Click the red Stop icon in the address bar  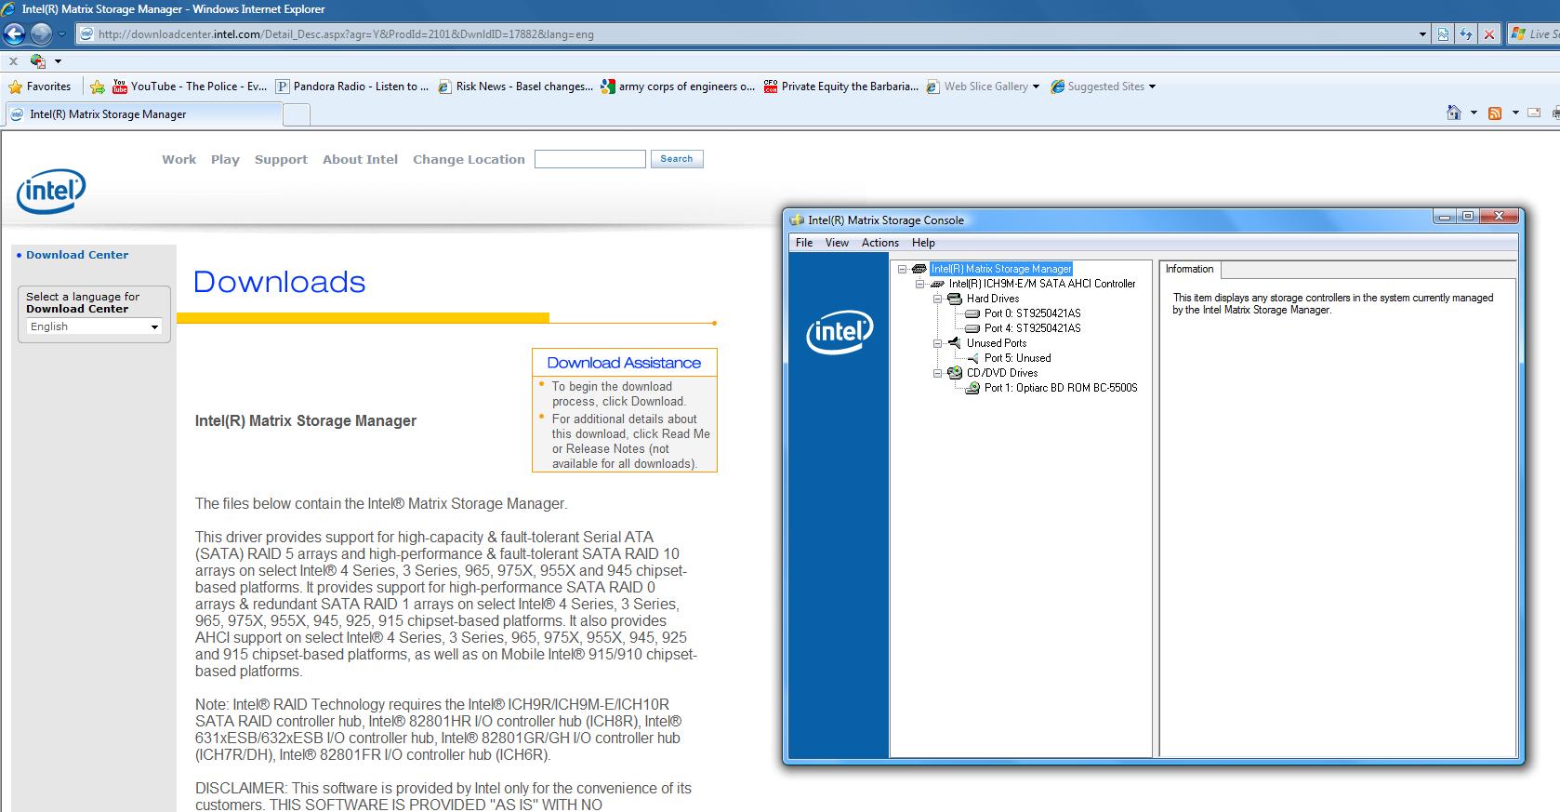pyautogui.click(x=1489, y=34)
